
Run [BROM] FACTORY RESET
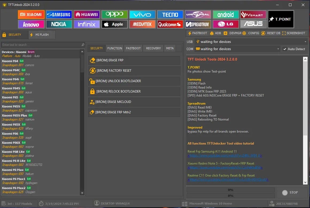click(x=134, y=71)
